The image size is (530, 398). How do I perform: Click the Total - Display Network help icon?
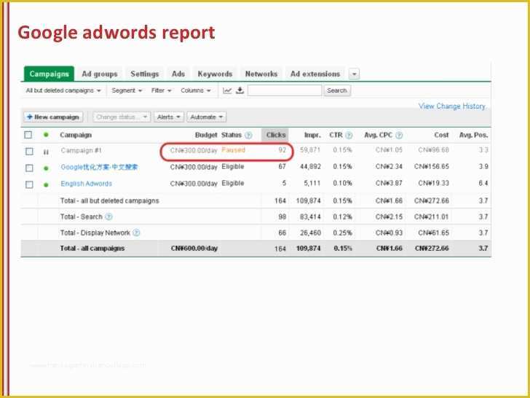pyautogui.click(x=136, y=233)
